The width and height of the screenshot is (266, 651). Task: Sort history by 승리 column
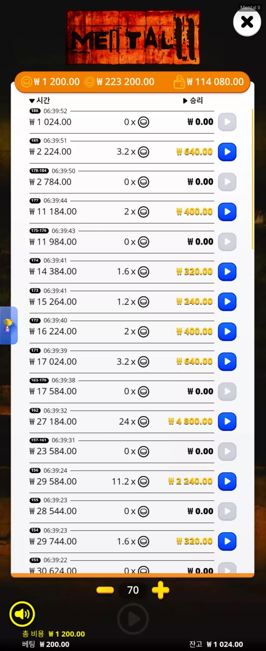click(193, 100)
